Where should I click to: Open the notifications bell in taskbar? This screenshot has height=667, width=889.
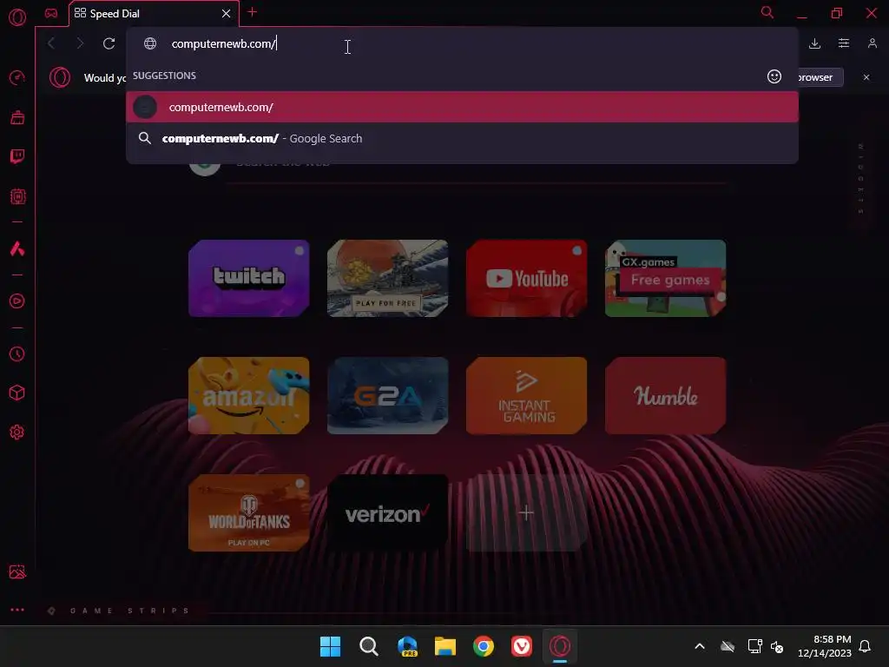pyautogui.click(x=866, y=646)
